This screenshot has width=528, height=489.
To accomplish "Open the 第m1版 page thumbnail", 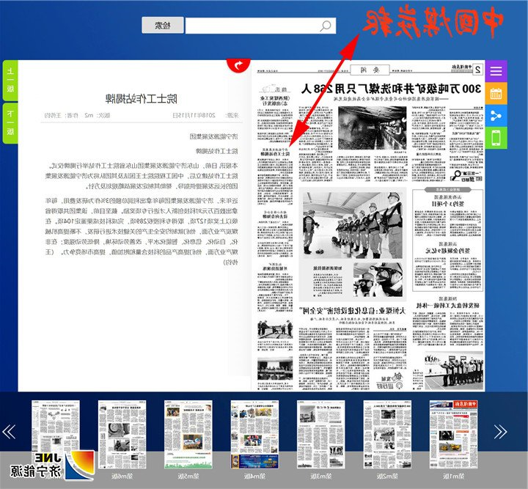I will (453, 435).
